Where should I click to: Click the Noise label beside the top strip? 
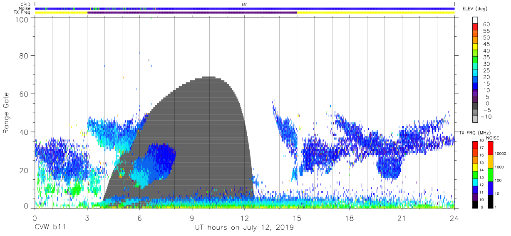pyautogui.click(x=25, y=8)
